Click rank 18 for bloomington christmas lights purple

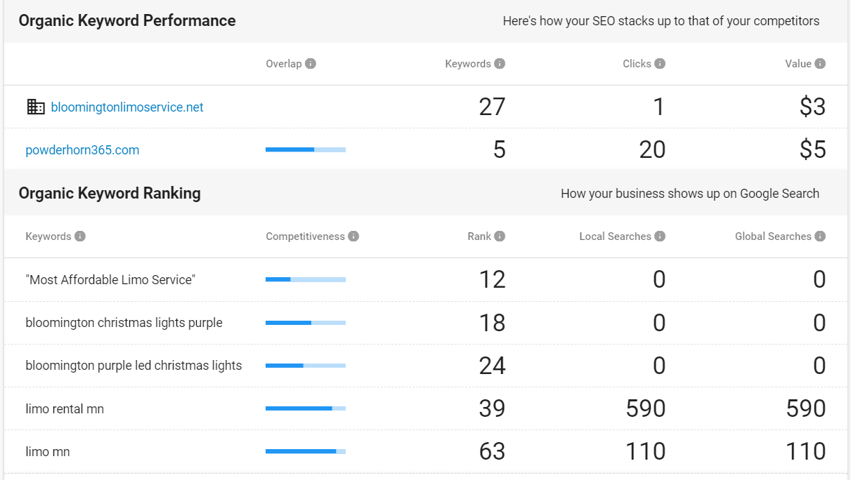(492, 323)
